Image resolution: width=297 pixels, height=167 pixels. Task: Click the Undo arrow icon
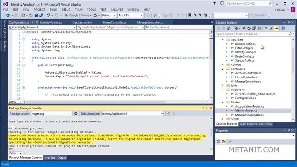pyautogui.click(x=48, y=15)
